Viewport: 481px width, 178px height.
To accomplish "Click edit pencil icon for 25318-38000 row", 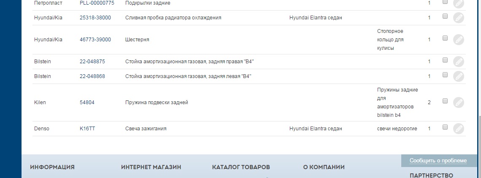I will pyautogui.click(x=458, y=18).
